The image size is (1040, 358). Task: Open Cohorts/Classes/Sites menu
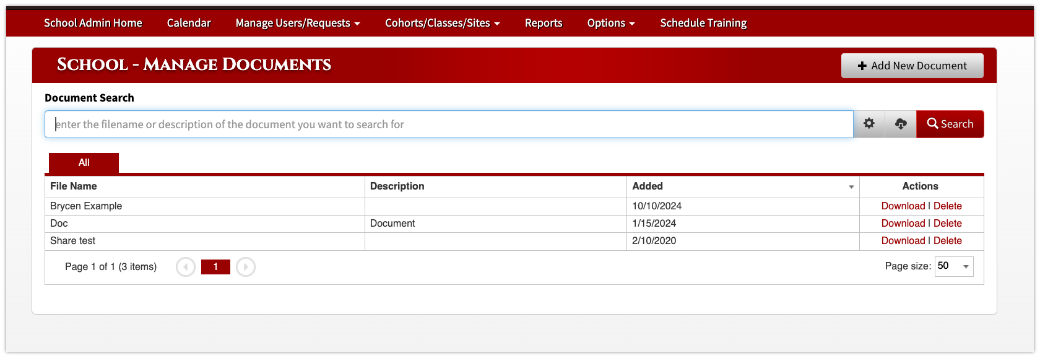pos(443,23)
